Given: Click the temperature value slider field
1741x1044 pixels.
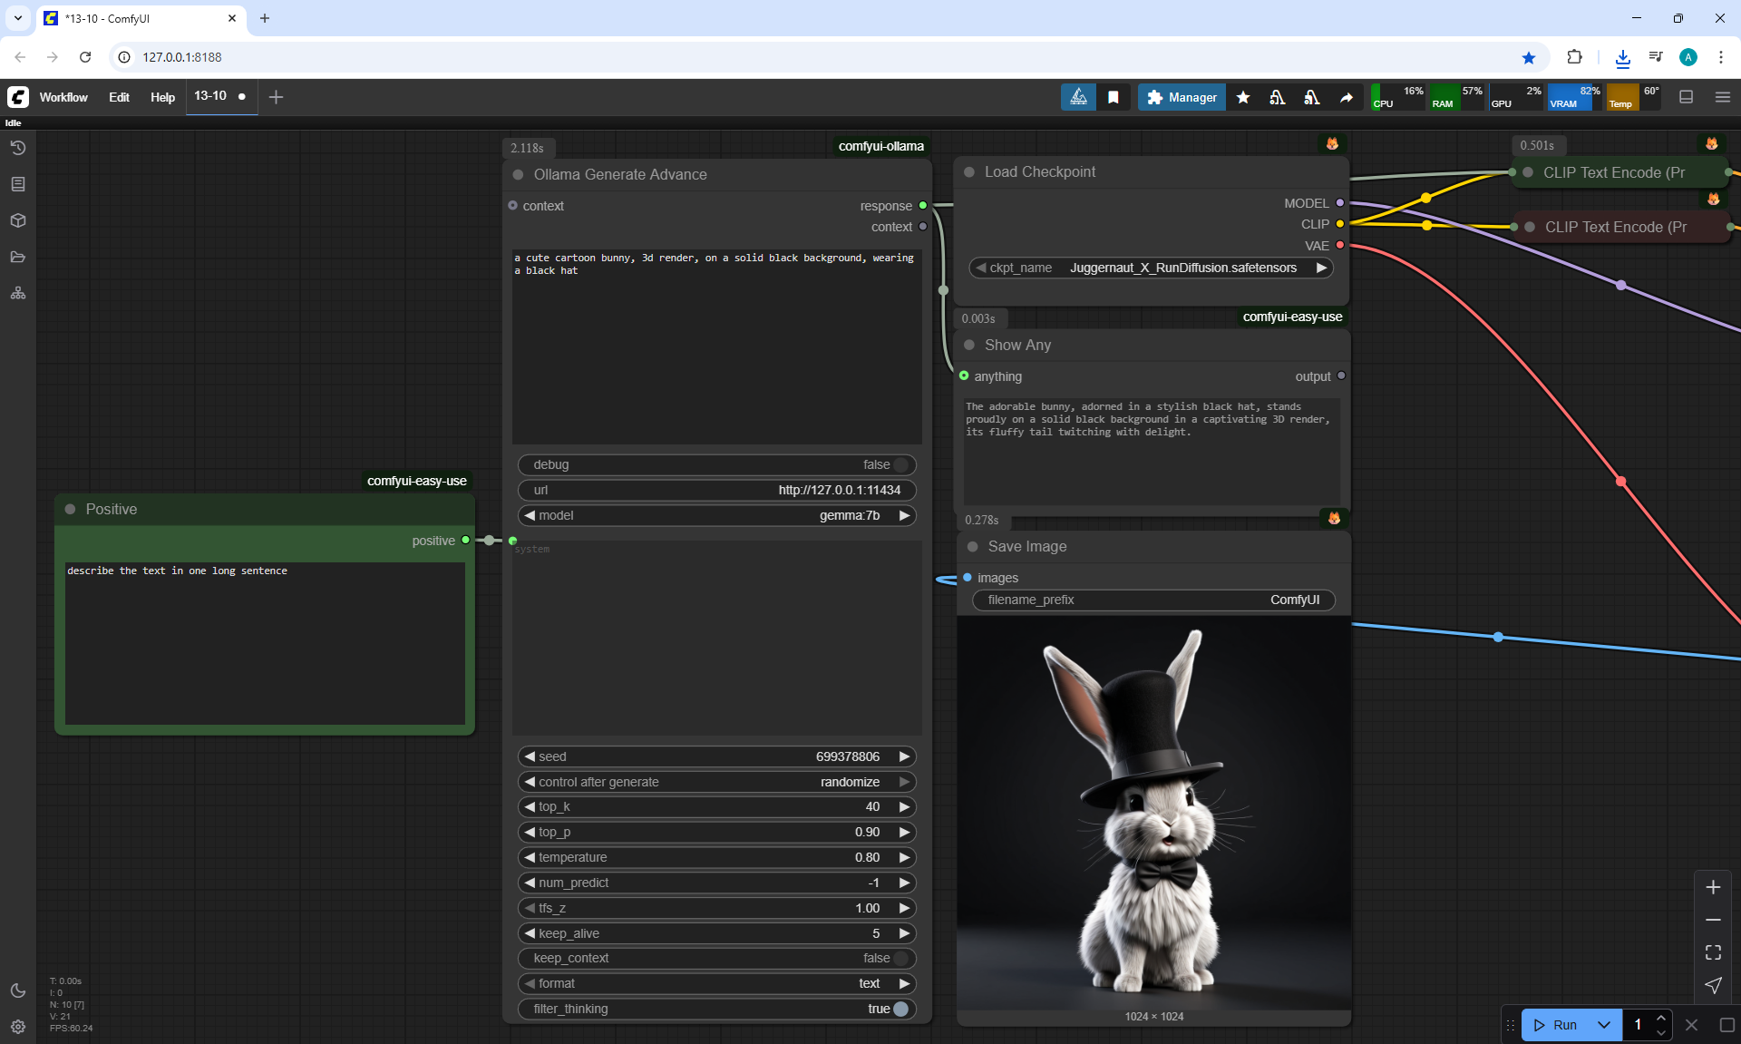Looking at the screenshot, I should coord(716,857).
